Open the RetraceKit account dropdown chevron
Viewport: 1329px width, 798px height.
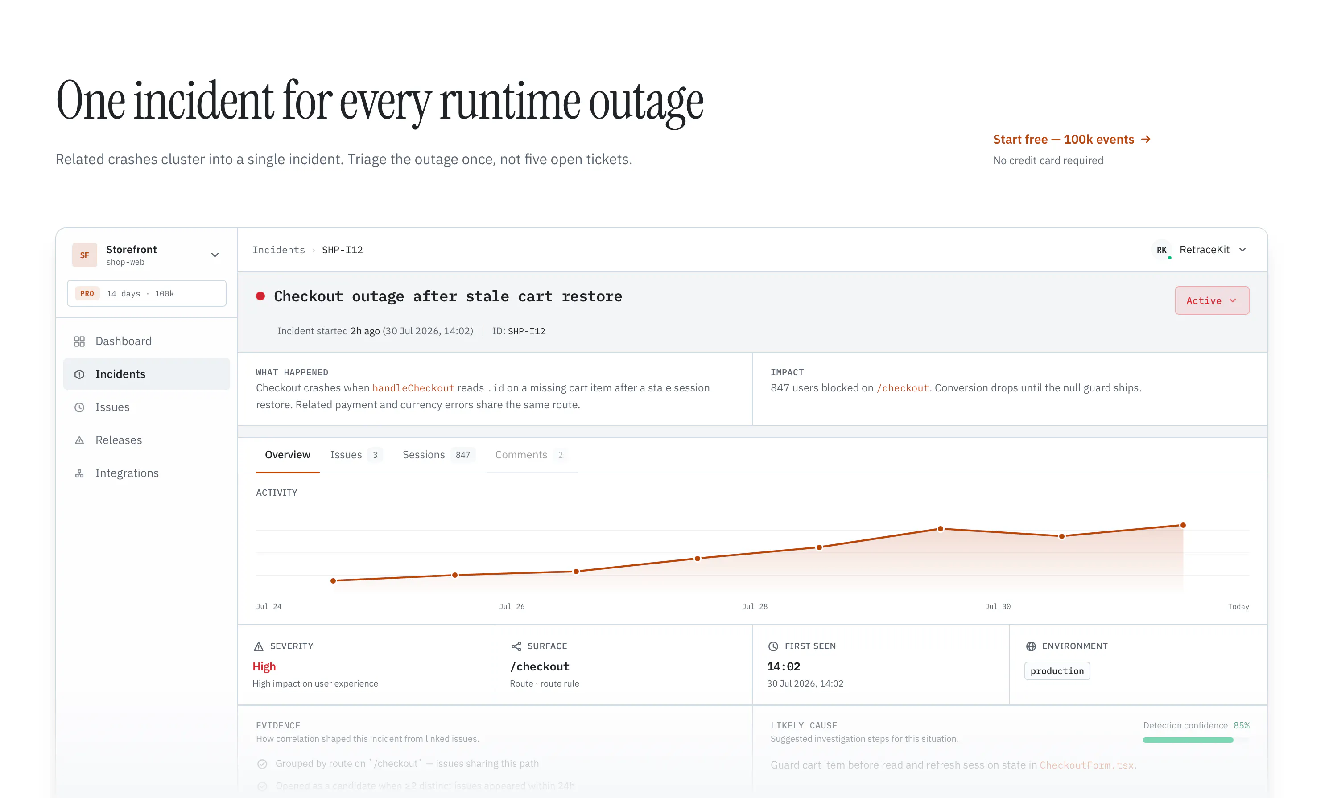point(1242,250)
